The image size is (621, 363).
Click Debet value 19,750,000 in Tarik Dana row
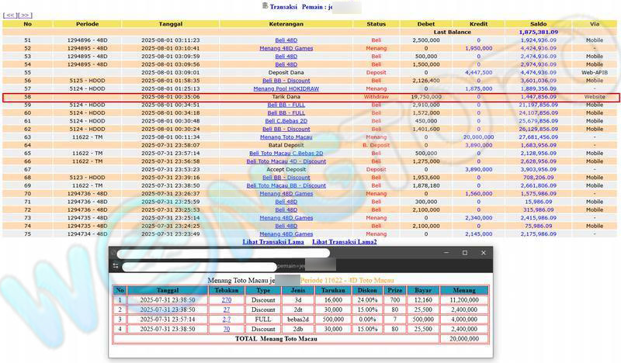tap(426, 97)
